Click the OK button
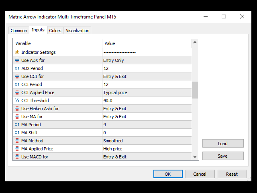Viewport: 257px width, 193px height. [x=168, y=174]
